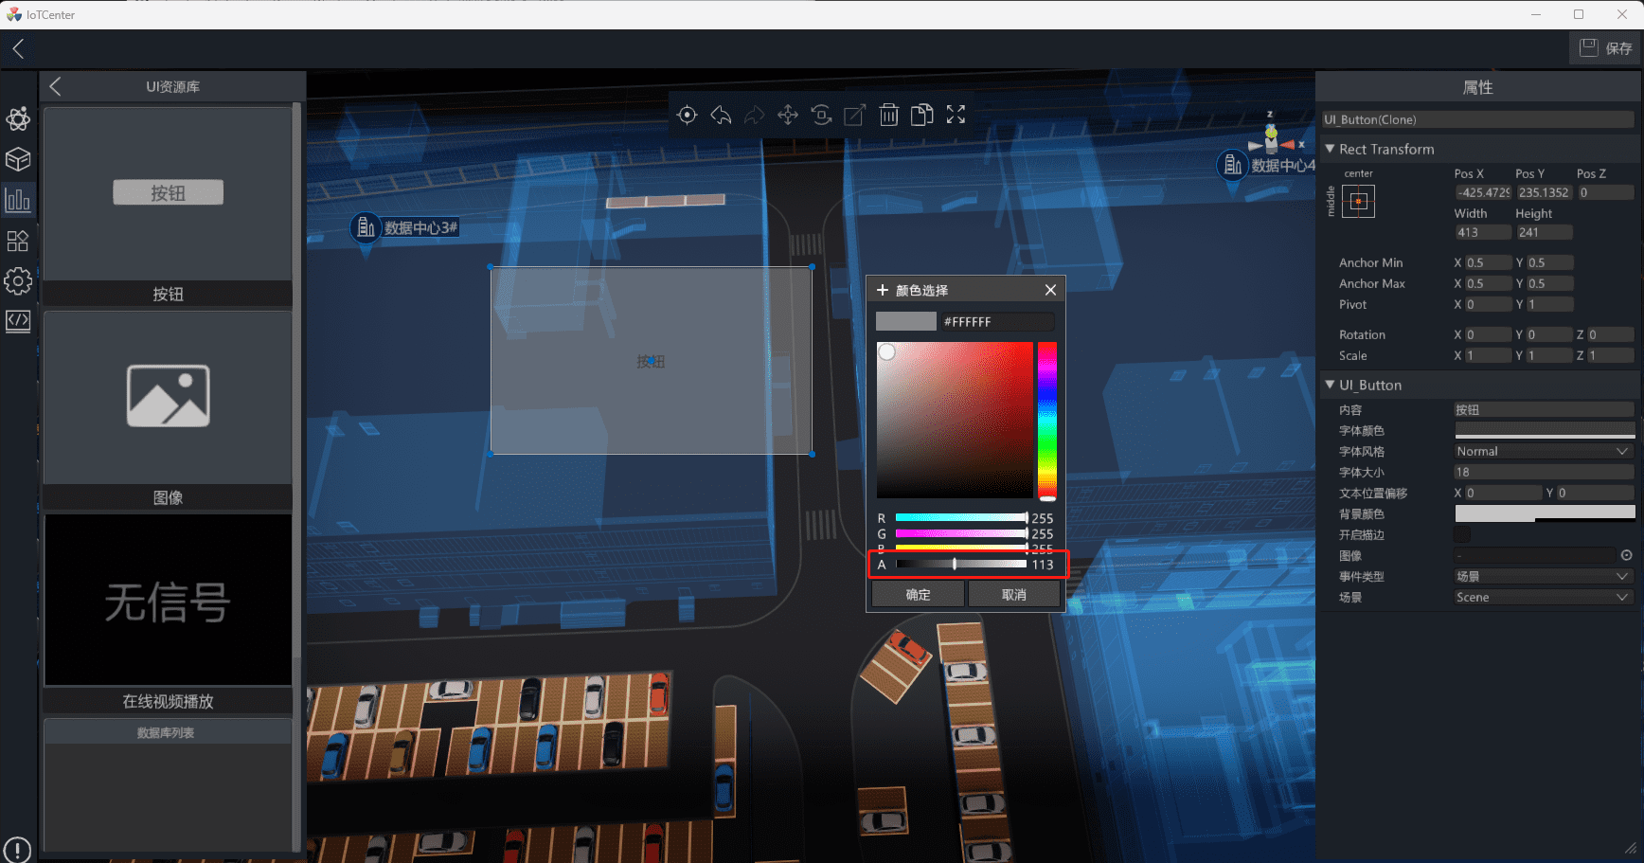Click the 保存 save button
1644x863 pixels.
click(x=1605, y=48)
